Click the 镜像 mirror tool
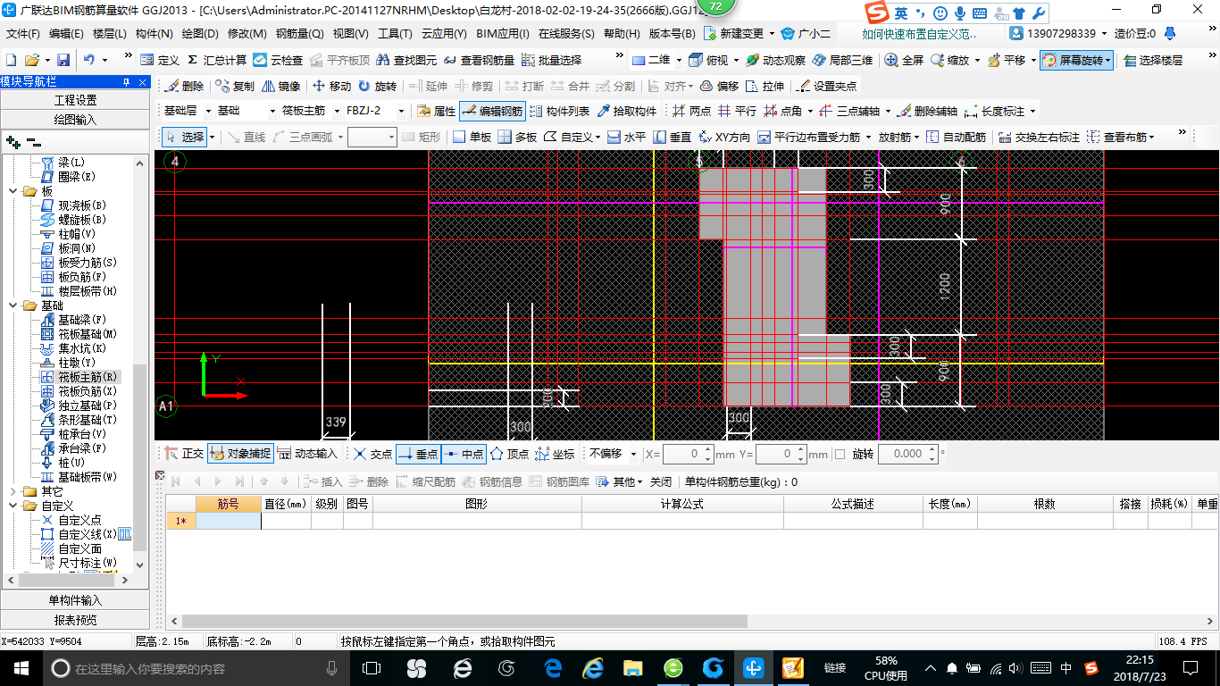Image resolution: width=1220 pixels, height=686 pixels. pyautogui.click(x=280, y=86)
